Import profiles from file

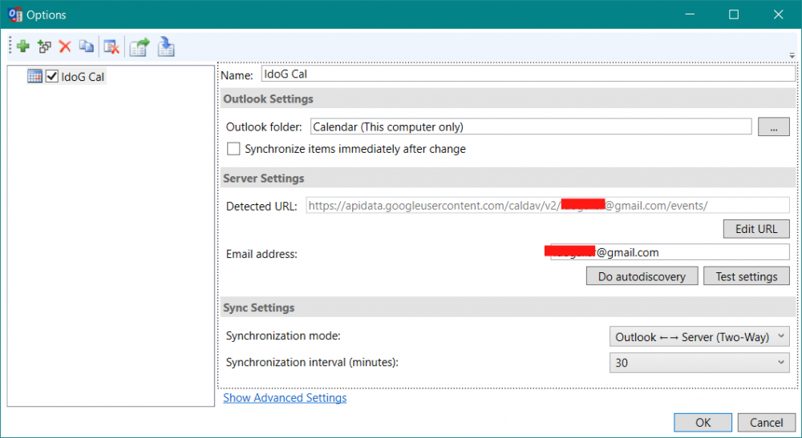(166, 46)
